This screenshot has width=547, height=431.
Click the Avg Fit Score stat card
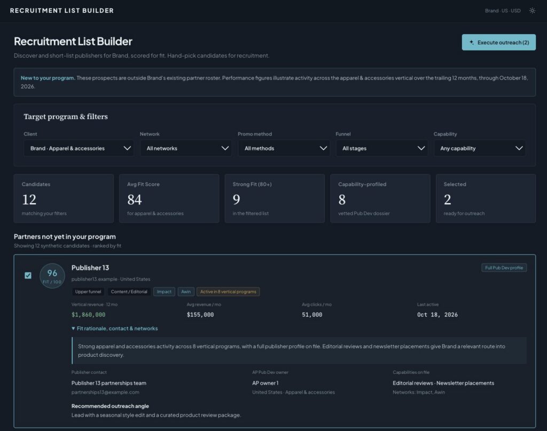[169, 198]
